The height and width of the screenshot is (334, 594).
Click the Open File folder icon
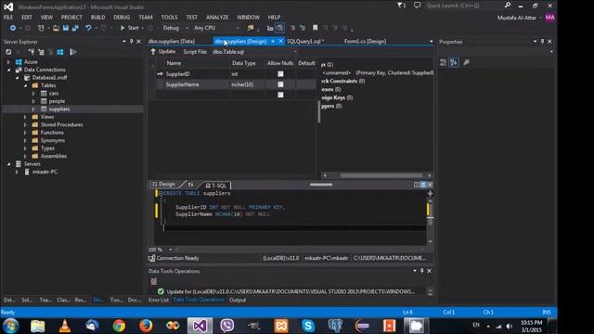pyautogui.click(x=56, y=28)
